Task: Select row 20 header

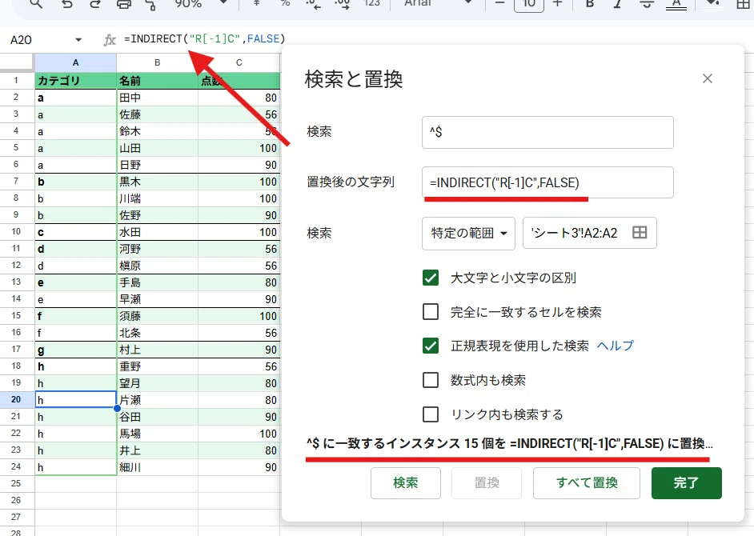Action: tap(17, 399)
